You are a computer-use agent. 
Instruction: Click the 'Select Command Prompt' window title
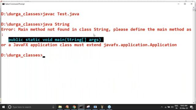point(15,4)
